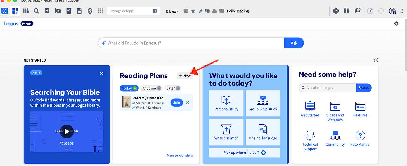Viewport: 407px width, 166px height.
Task: Open the Features help link
Action: coord(360,109)
